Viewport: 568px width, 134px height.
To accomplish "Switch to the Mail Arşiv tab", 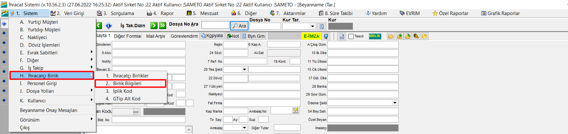I will pos(156,36).
